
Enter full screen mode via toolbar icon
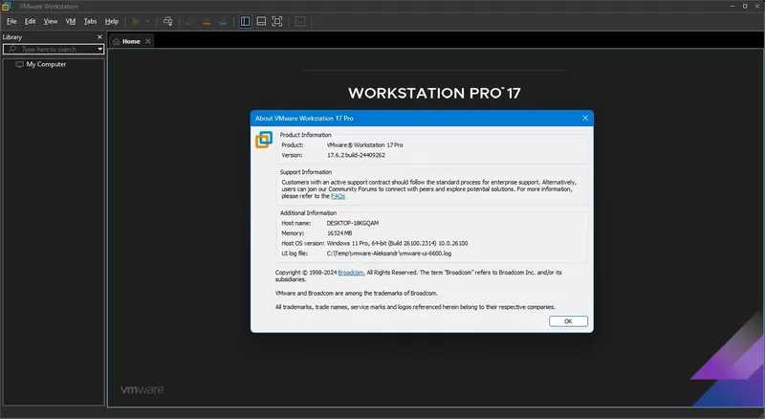point(277,21)
